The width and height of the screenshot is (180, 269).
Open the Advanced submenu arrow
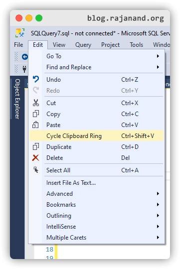click(158, 193)
